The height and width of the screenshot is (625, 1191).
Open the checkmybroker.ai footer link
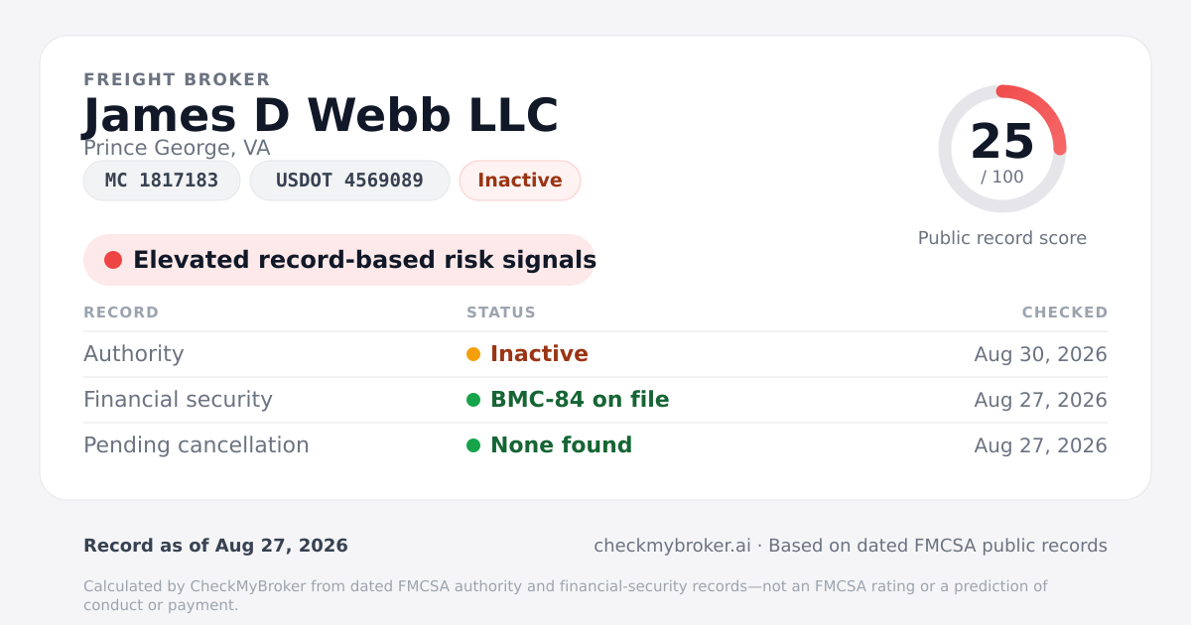[x=672, y=546]
